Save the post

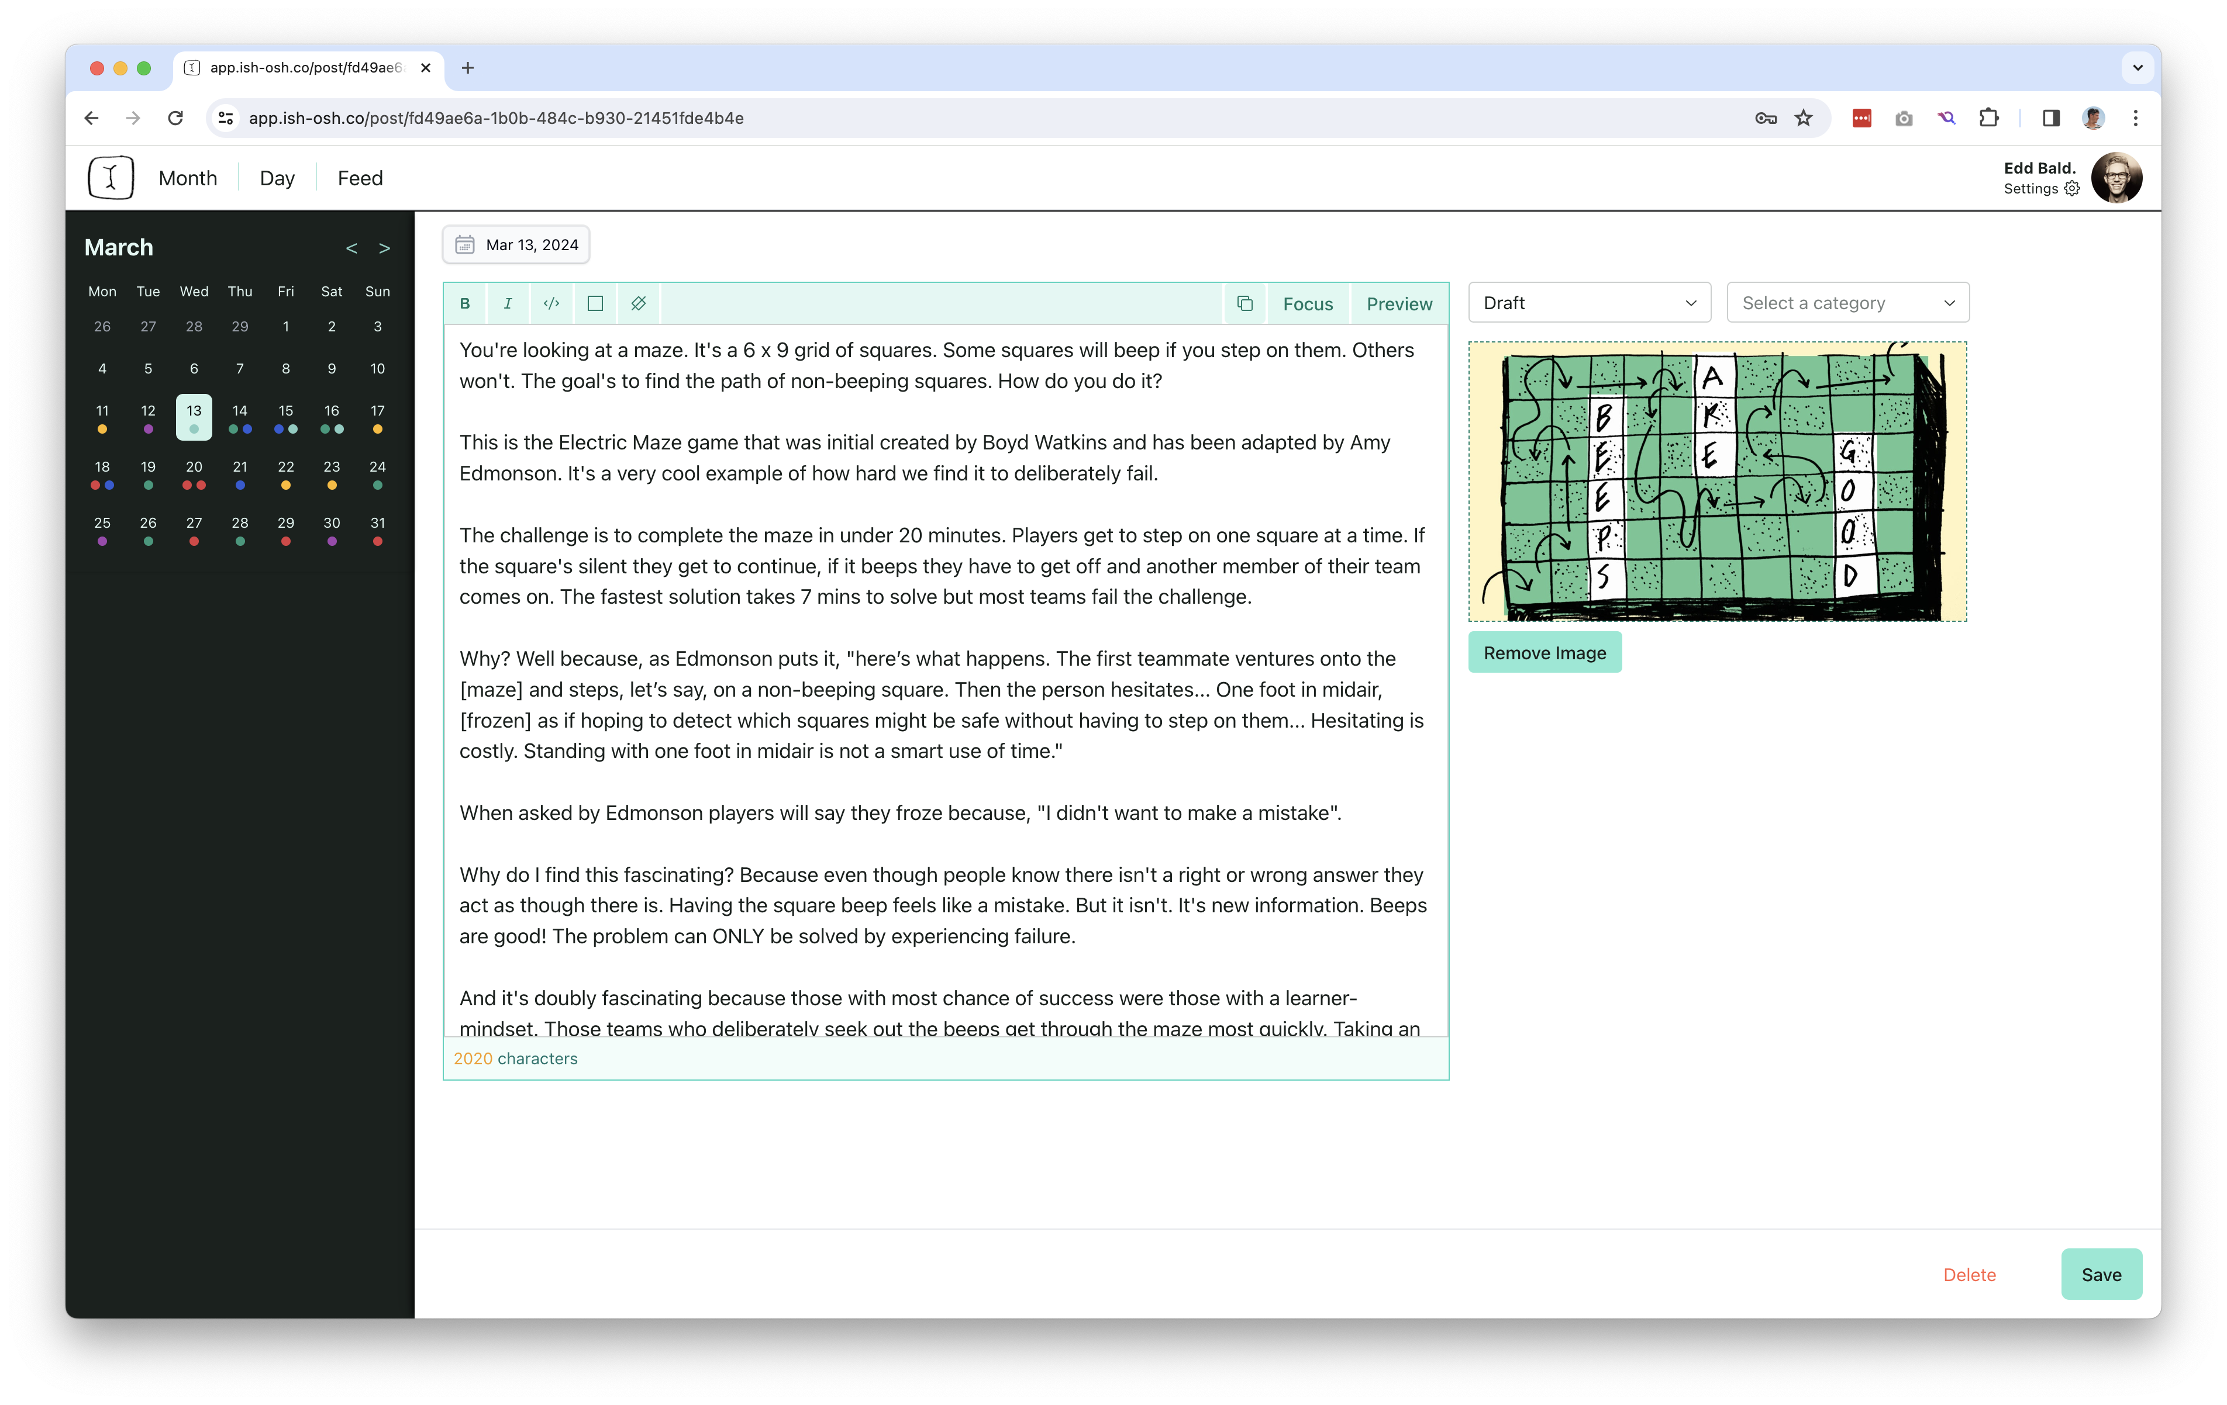click(2101, 1274)
